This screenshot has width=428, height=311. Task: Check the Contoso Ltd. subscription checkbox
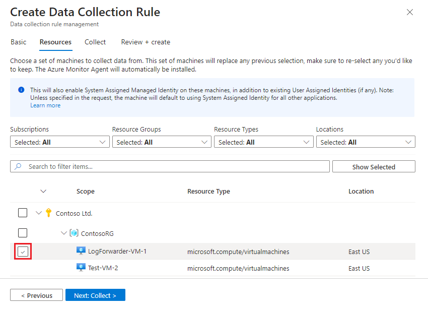coord(23,213)
